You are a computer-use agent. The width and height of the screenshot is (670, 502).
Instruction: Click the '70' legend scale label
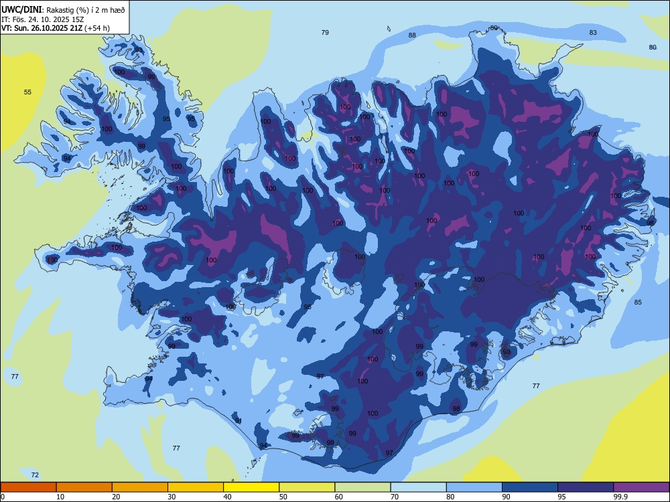(x=395, y=497)
